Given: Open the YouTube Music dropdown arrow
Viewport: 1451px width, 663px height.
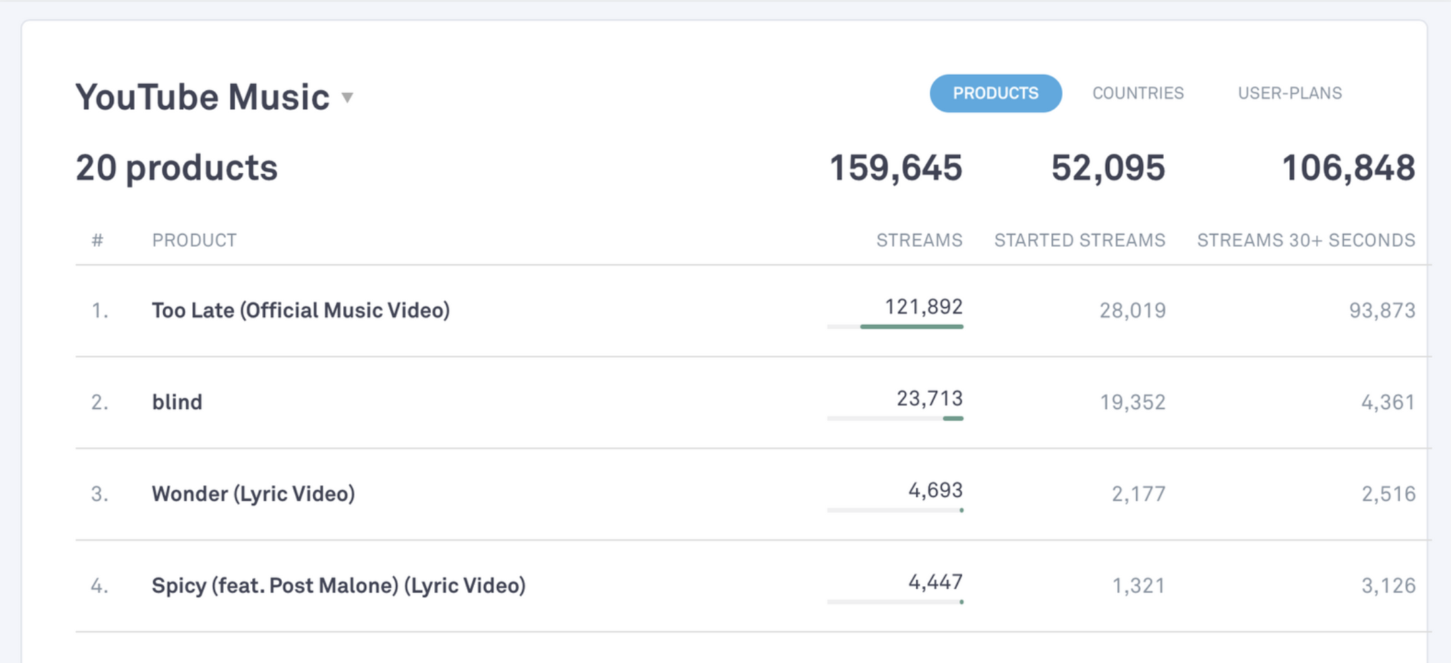Looking at the screenshot, I should pos(347,98).
